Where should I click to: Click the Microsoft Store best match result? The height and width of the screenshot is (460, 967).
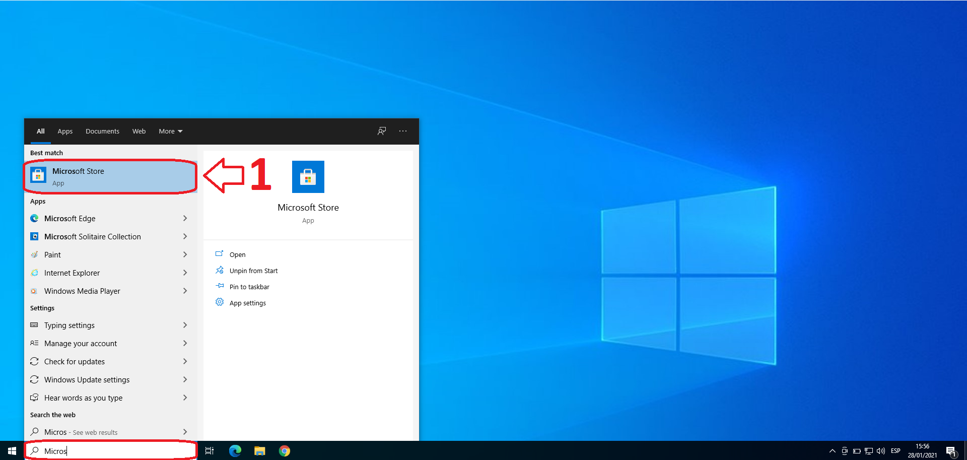pyautogui.click(x=110, y=176)
